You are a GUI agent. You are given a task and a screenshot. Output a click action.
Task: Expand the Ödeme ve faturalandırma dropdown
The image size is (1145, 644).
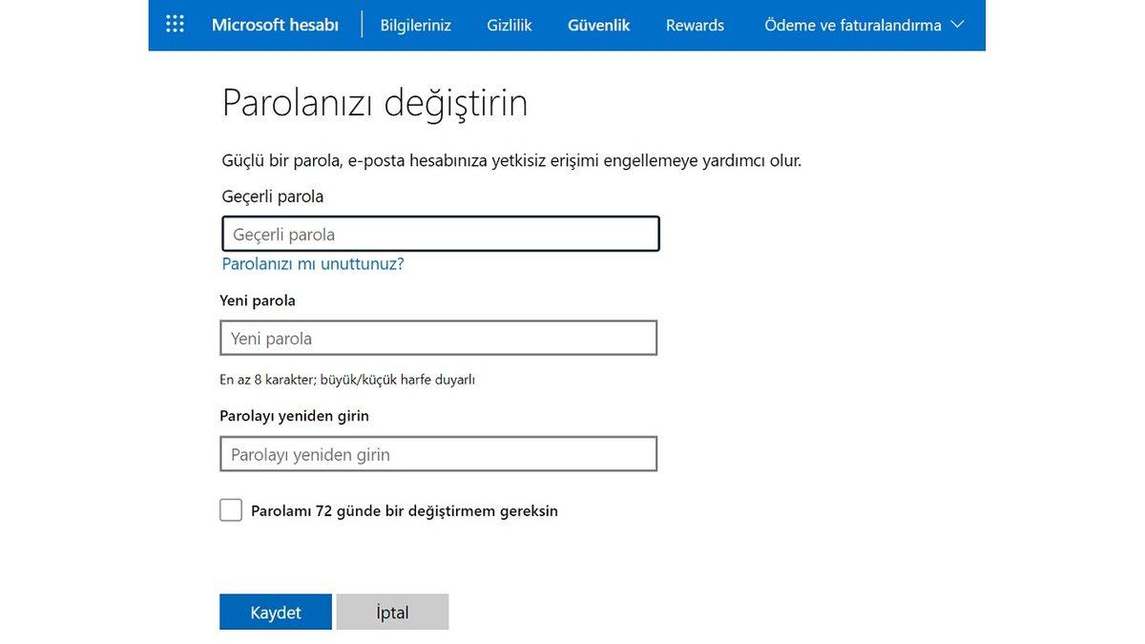[851, 25]
